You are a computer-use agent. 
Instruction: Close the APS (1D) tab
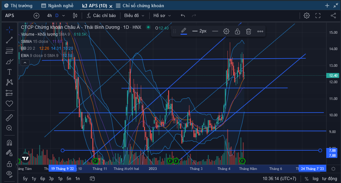111,6
